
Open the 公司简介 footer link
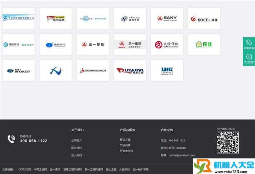coord(76,140)
